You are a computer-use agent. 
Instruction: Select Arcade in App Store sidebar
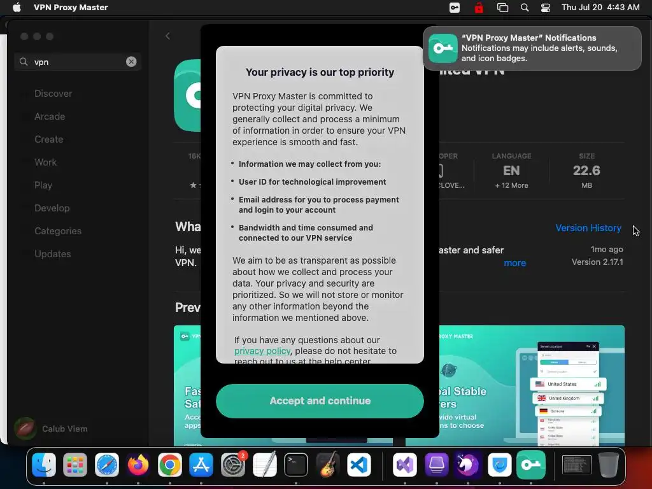click(x=50, y=117)
